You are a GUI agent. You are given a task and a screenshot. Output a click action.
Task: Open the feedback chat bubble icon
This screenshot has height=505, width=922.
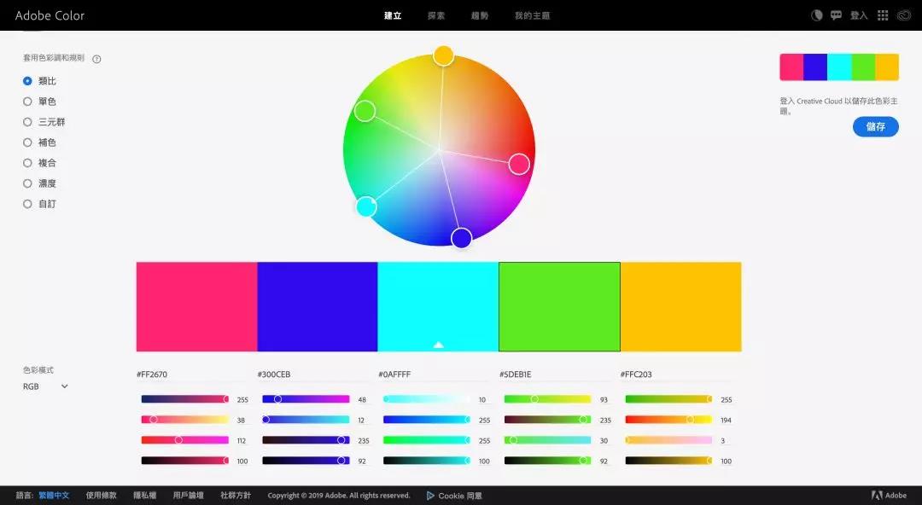click(836, 15)
